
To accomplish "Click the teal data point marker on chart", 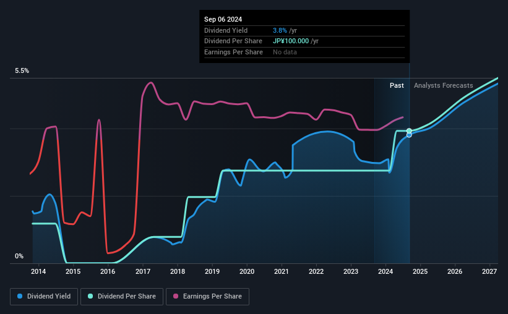I will coord(409,131).
